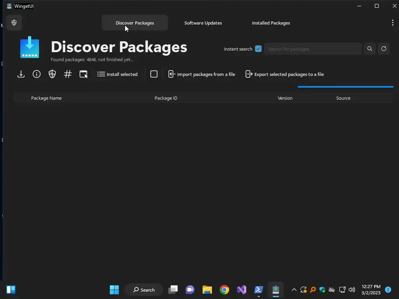Click the admin shield icon at top left
This screenshot has width=399, height=299.
pyautogui.click(x=14, y=23)
